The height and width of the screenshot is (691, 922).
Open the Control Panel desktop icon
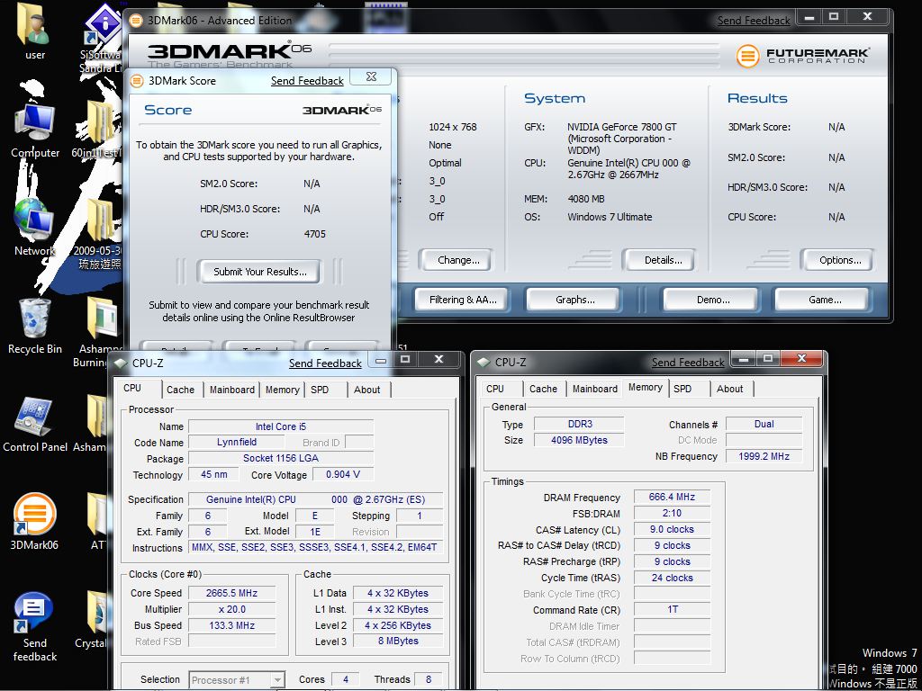pyautogui.click(x=35, y=425)
